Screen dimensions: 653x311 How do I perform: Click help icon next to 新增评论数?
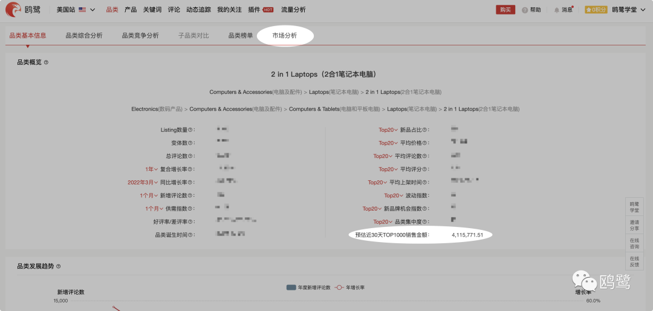pyautogui.click(x=190, y=195)
